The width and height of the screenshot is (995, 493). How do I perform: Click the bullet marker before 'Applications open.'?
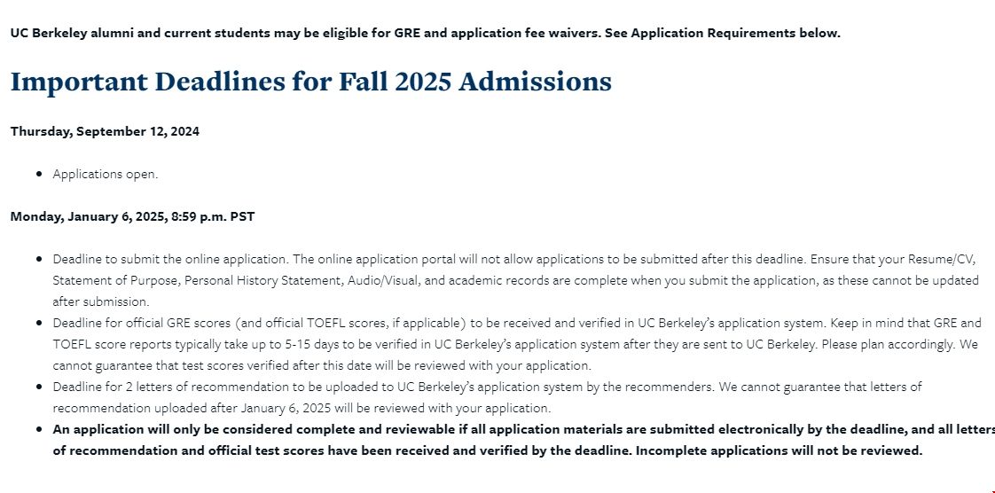(40, 174)
